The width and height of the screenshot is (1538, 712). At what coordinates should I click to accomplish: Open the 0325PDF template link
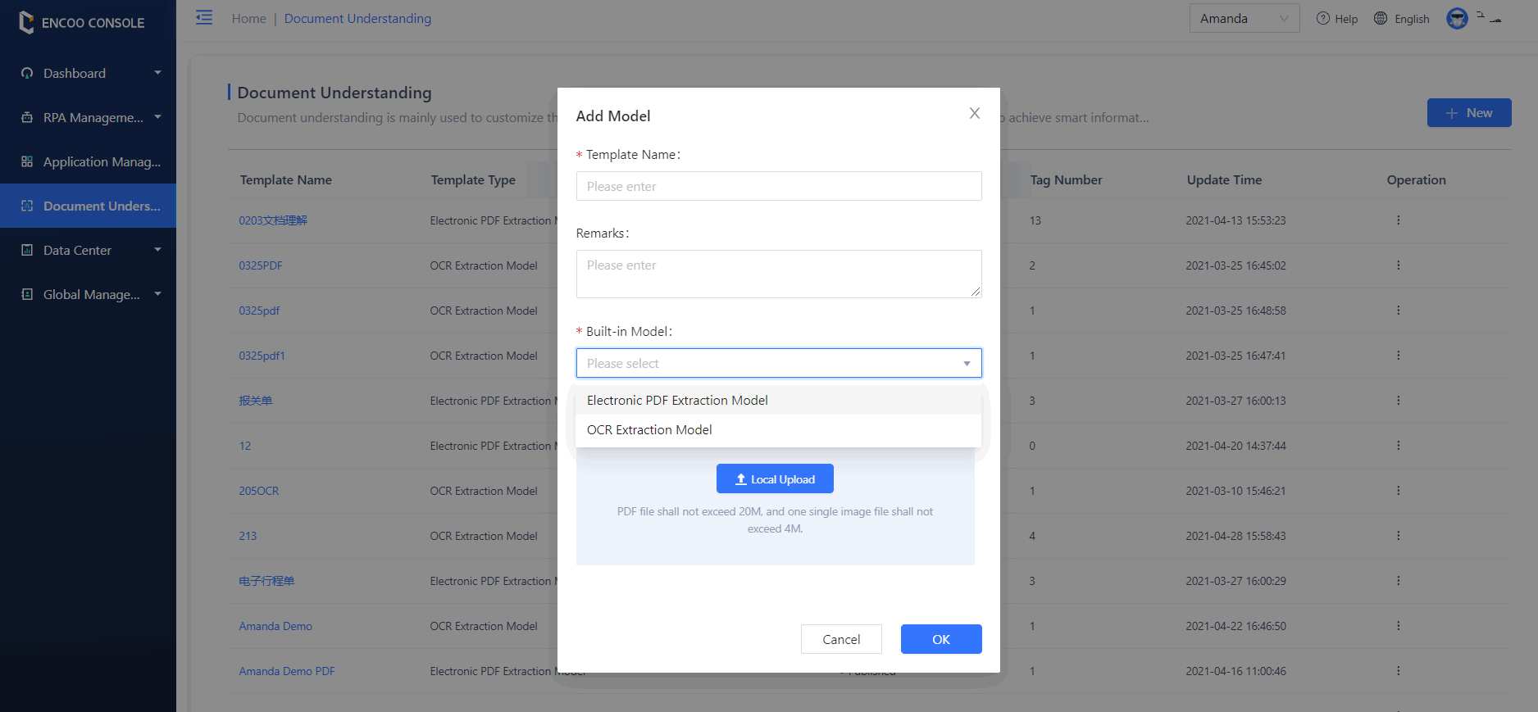[261, 265]
